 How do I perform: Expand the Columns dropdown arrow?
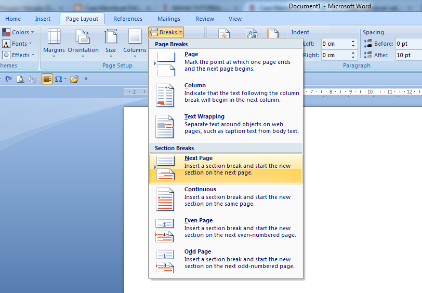pyautogui.click(x=135, y=57)
